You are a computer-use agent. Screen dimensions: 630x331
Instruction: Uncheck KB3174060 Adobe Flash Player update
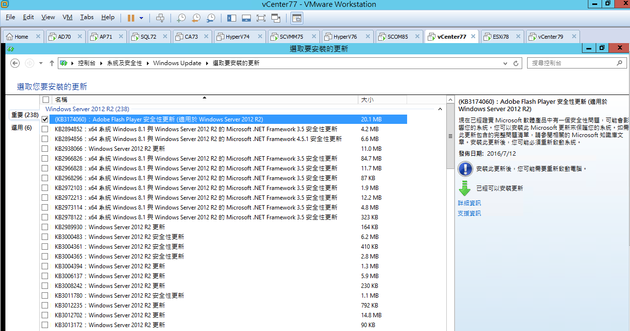45,119
